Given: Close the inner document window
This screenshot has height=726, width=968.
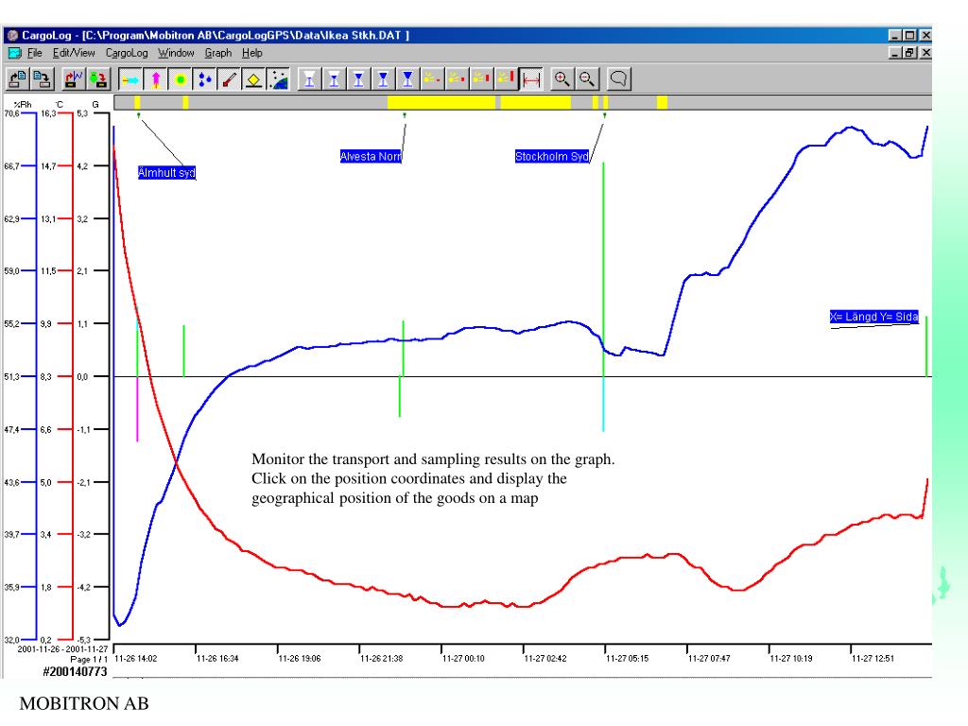Looking at the screenshot, I should (x=925, y=53).
